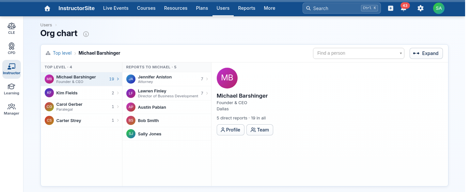
Task: Open the More menu
Action: point(270,8)
